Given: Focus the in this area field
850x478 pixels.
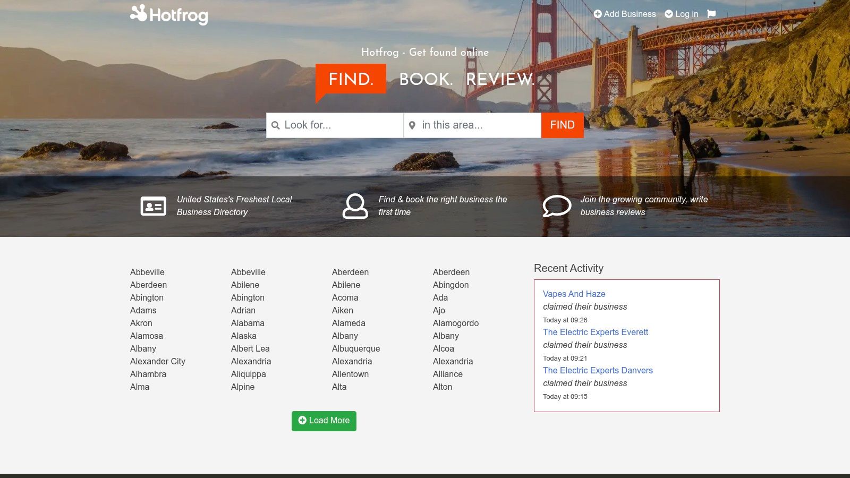Looking at the screenshot, I should [472, 125].
